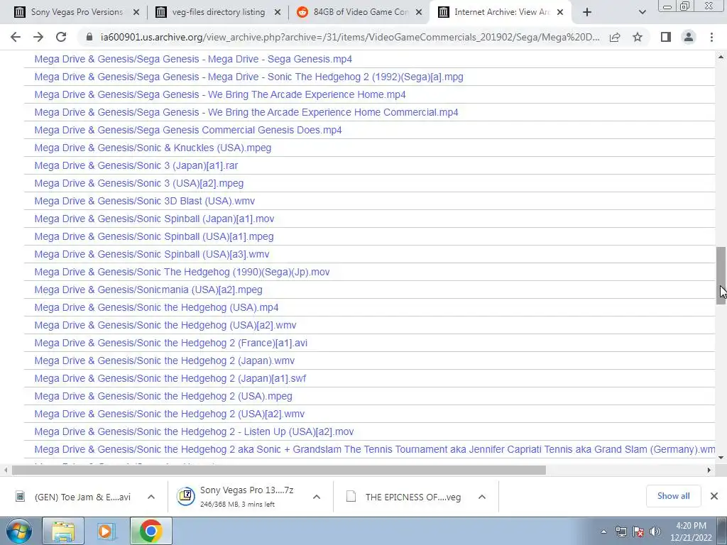Open Sonic the Hedgehog 2 (Japan)[a1].swf link
Screen dimensions: 727x545
pos(170,379)
